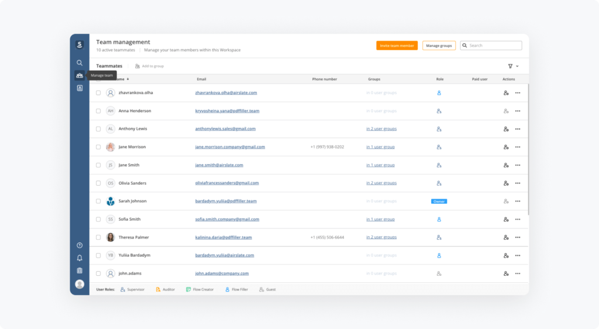
Task: Open the contacts icon in the sidebar
Action: (80, 88)
